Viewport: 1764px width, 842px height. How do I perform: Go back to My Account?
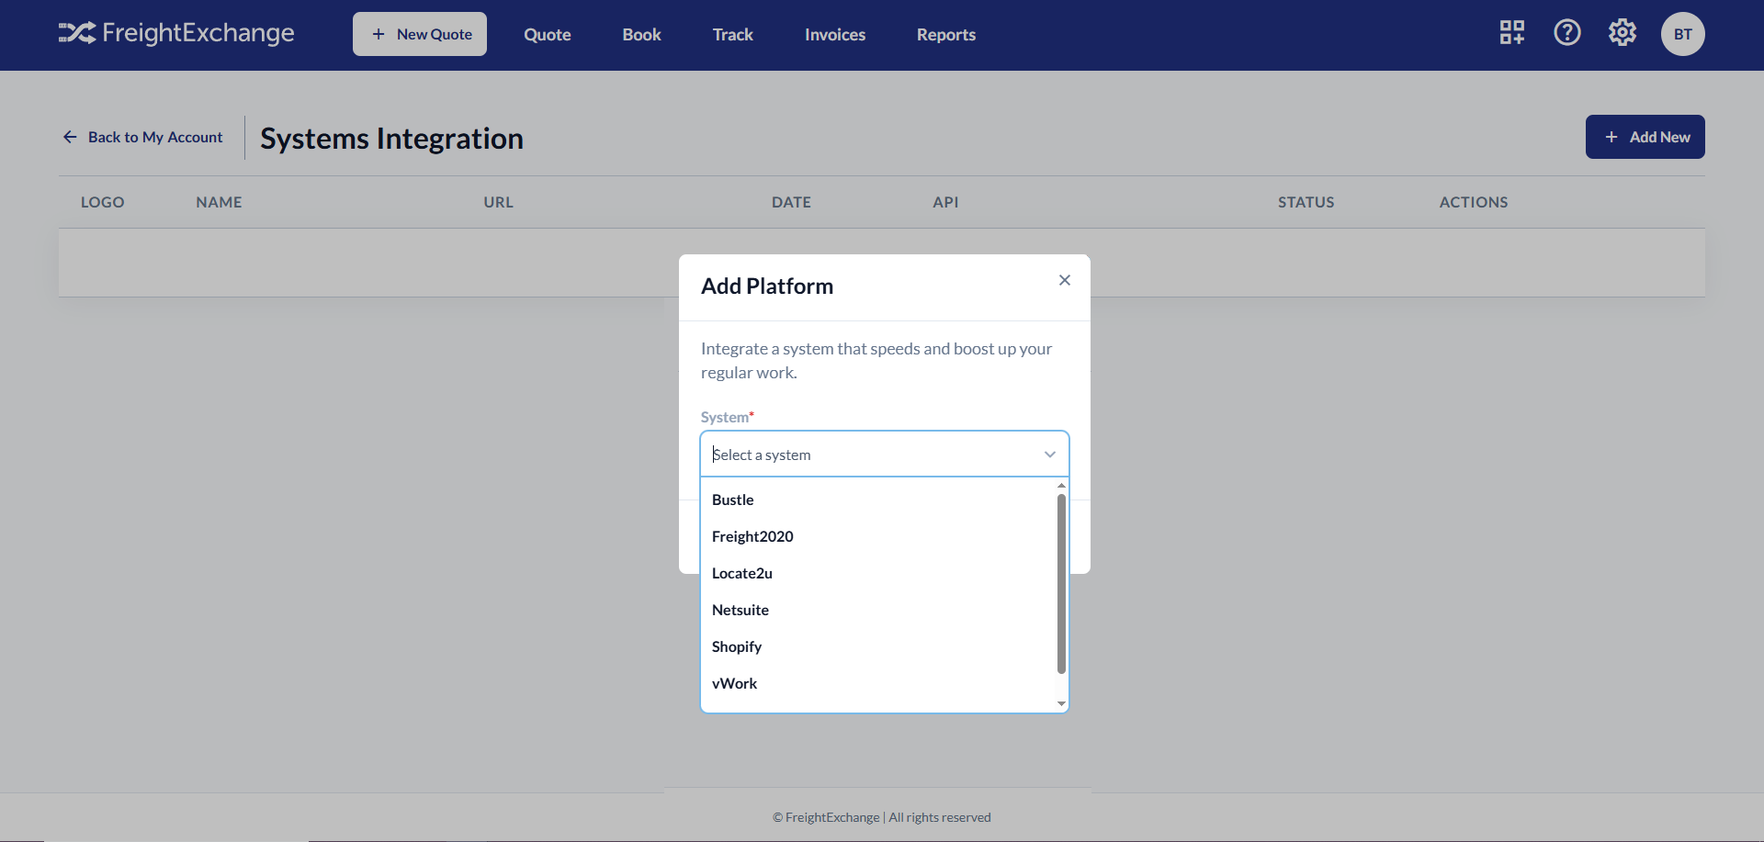pos(143,137)
